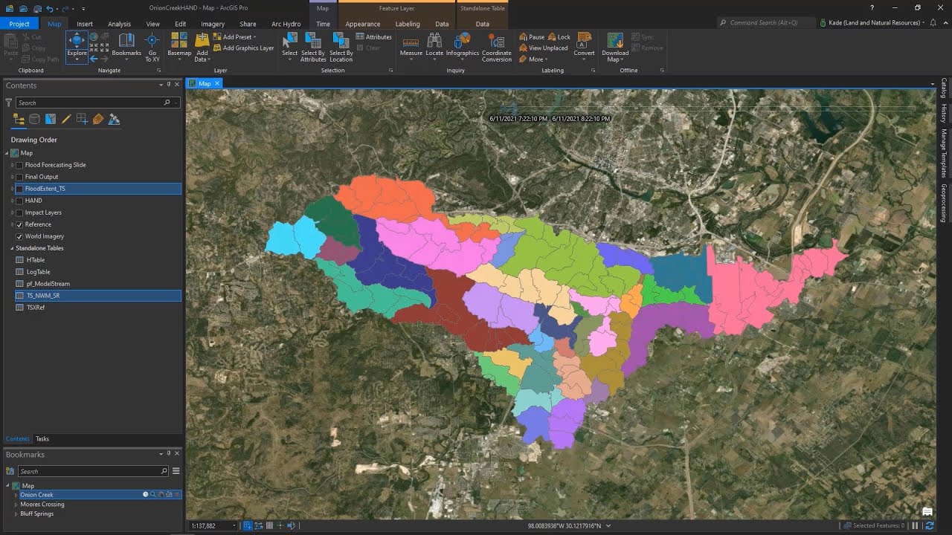Open the Insert ribbon tab
Image resolution: width=952 pixels, height=535 pixels.
pos(85,24)
